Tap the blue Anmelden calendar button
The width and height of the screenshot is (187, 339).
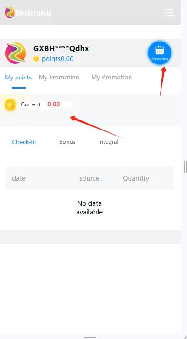pos(160,53)
